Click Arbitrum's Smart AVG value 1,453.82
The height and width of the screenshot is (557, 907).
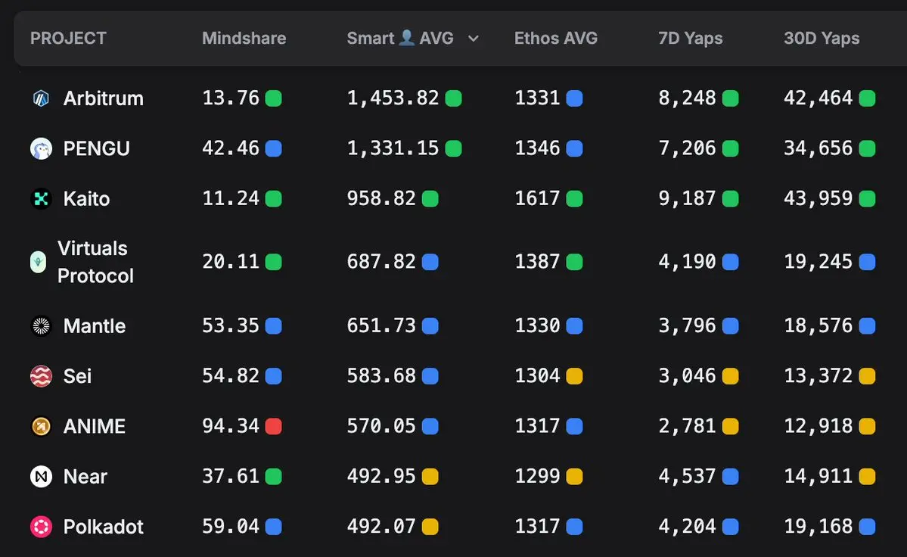click(x=393, y=98)
